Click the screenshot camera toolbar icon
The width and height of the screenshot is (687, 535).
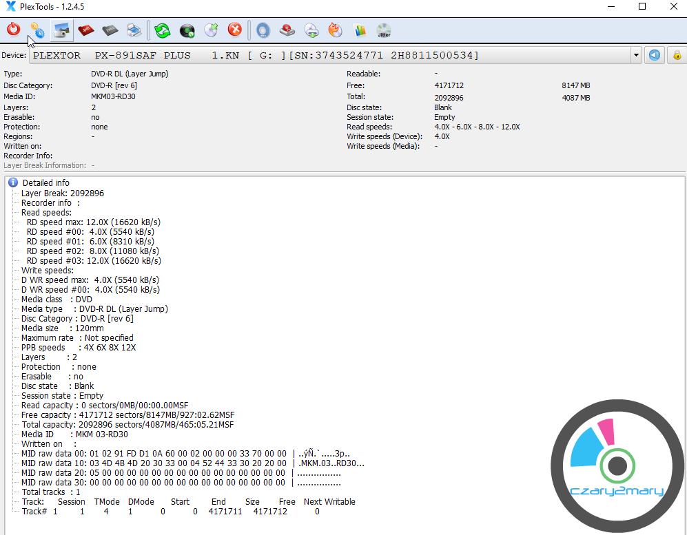point(61,30)
